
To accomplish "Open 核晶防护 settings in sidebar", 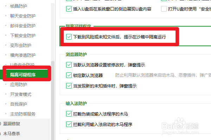I will pyautogui.click(x=19, y=6).
